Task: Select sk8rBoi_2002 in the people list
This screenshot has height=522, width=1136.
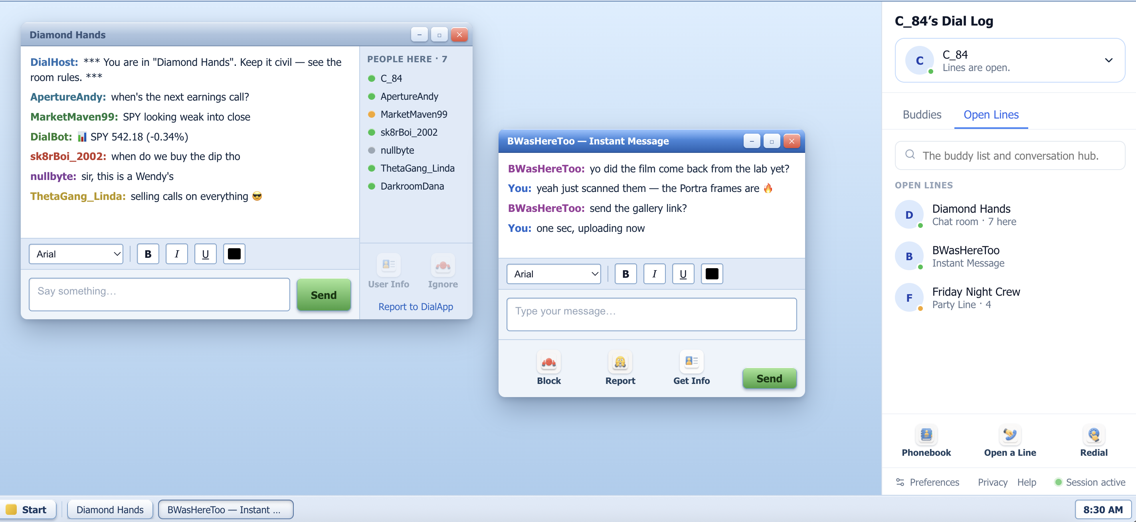Action: 408,132
